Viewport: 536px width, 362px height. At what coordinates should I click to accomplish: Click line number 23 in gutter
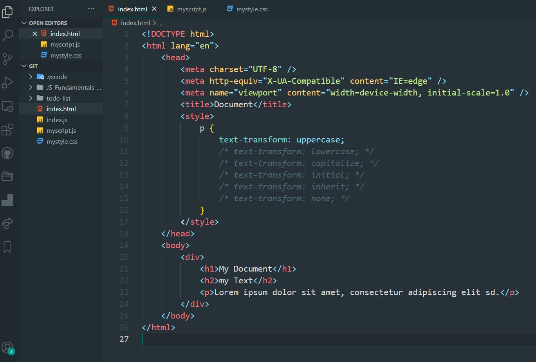pyautogui.click(x=124, y=292)
